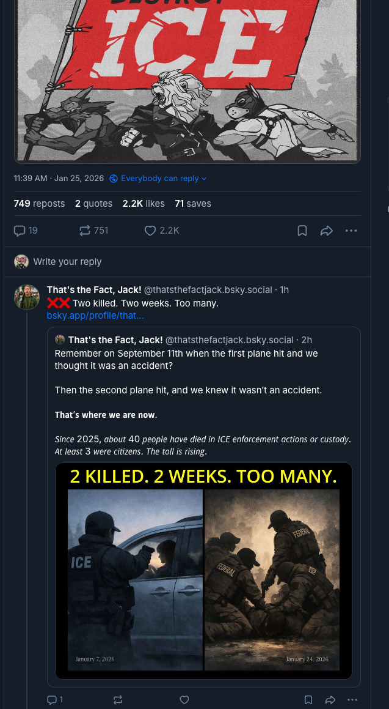View the 2 quotes list
389x709 pixels.
(x=93, y=204)
